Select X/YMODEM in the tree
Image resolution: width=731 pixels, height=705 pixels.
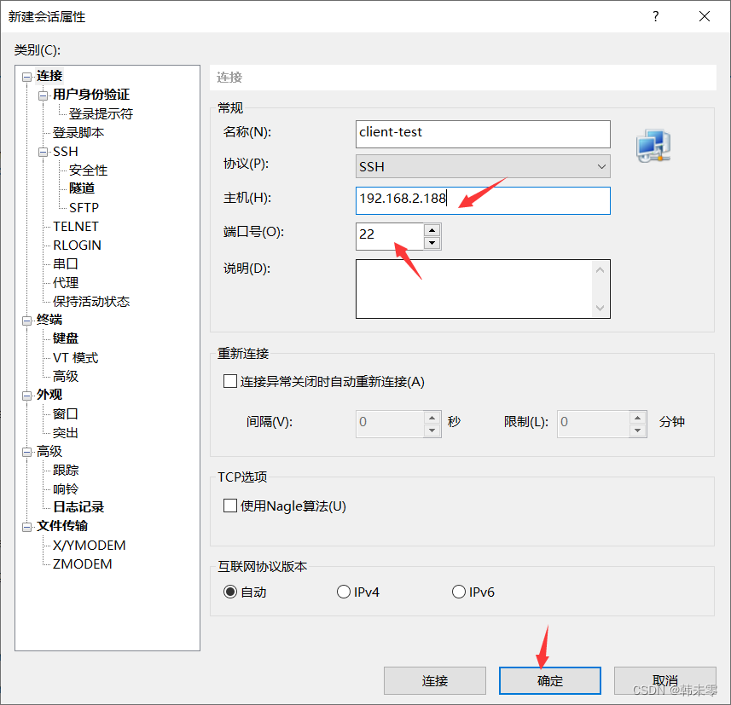tap(89, 546)
